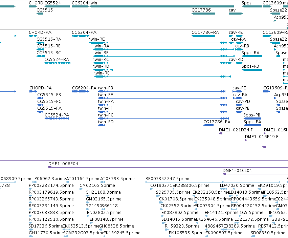Click the cav-RA transcript label

pos(238,39)
